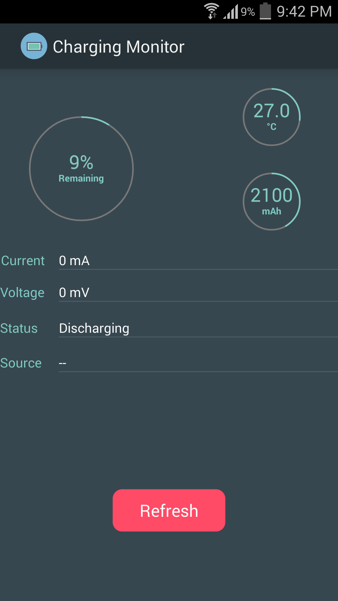This screenshot has height=601, width=338.
Task: Tap the 27.0 °C temperature gauge
Action: (272, 117)
